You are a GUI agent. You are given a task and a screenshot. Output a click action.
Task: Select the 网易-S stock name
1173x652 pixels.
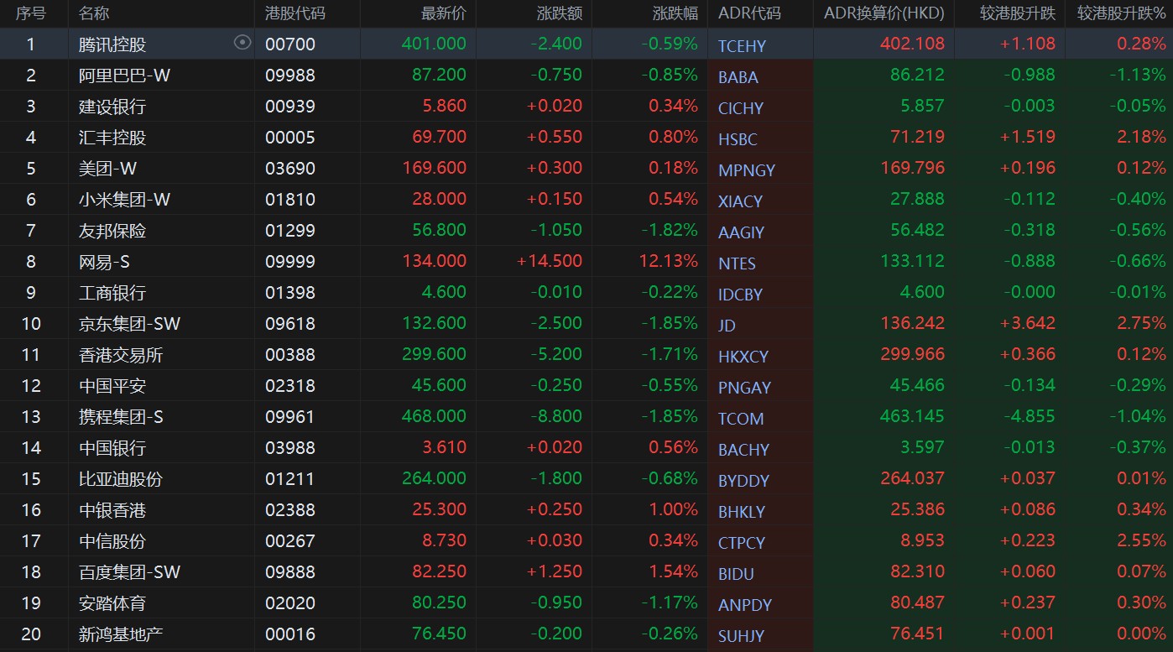coord(104,262)
